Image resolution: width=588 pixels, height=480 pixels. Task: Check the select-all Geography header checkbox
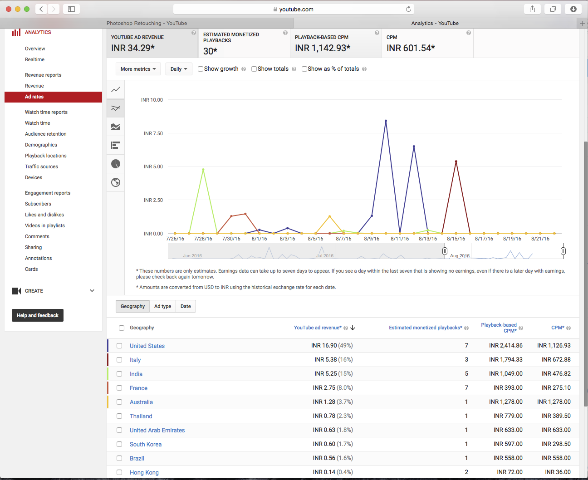121,328
